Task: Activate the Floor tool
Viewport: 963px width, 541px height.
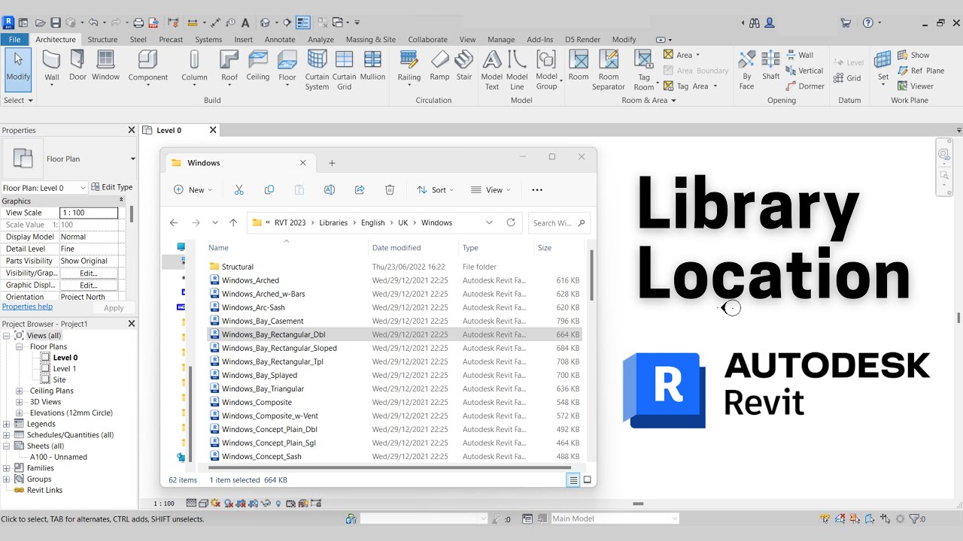Action: (x=287, y=68)
